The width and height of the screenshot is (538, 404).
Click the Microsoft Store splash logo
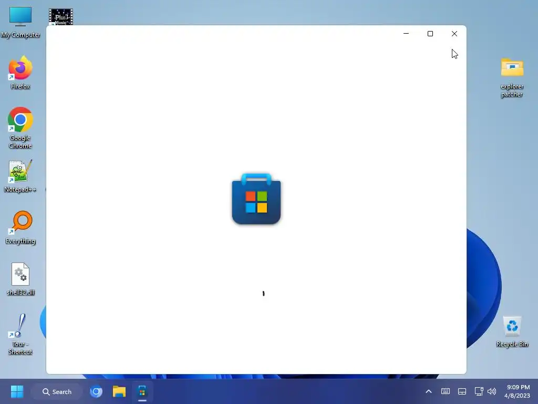(256, 199)
